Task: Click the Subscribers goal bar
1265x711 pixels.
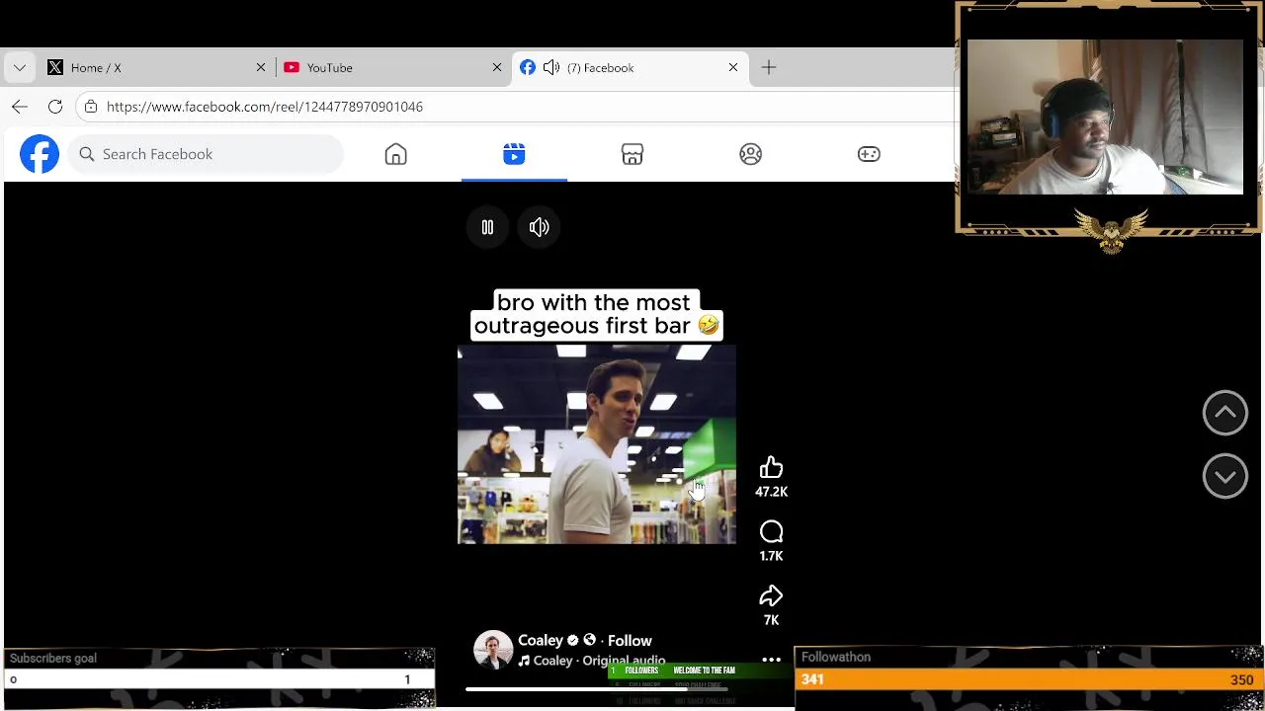Action: coord(218,679)
